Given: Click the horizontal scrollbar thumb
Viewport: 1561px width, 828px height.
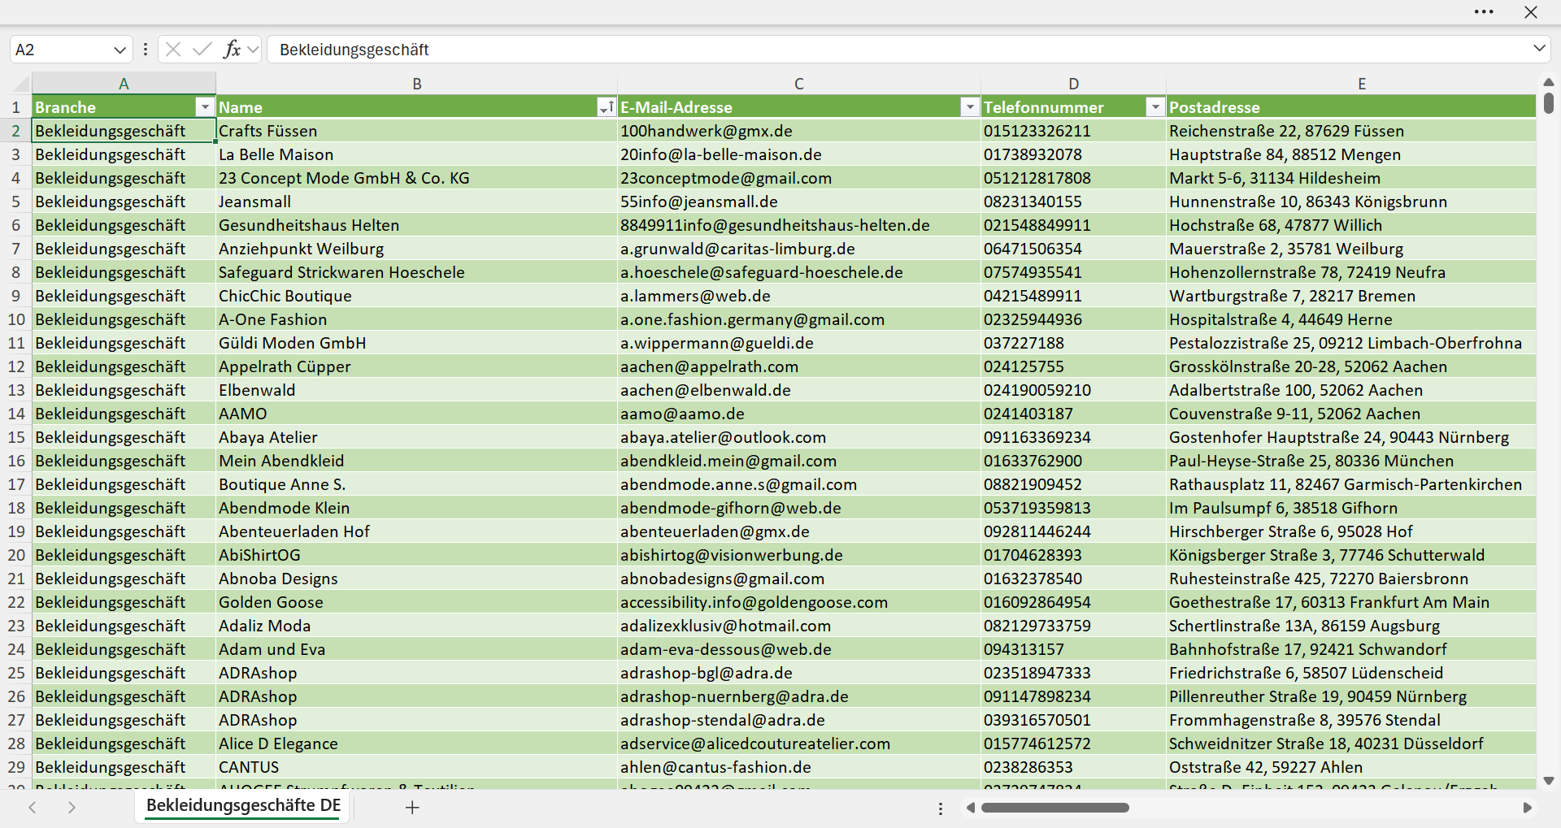Looking at the screenshot, I should 1055,808.
